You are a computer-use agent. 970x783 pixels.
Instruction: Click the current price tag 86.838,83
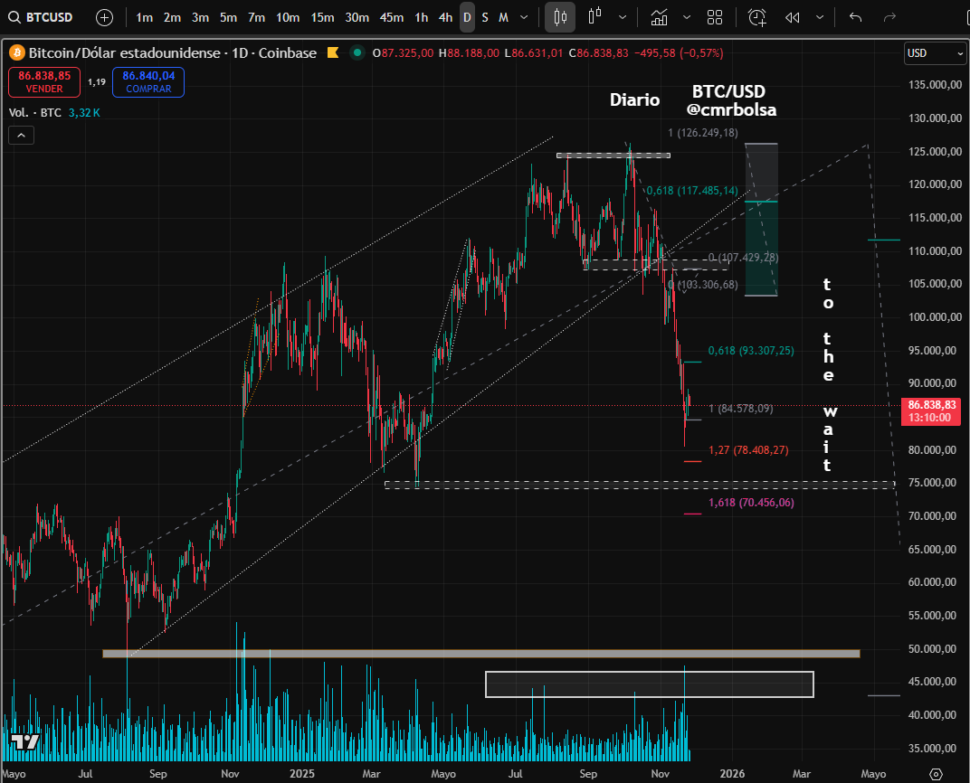click(x=931, y=411)
